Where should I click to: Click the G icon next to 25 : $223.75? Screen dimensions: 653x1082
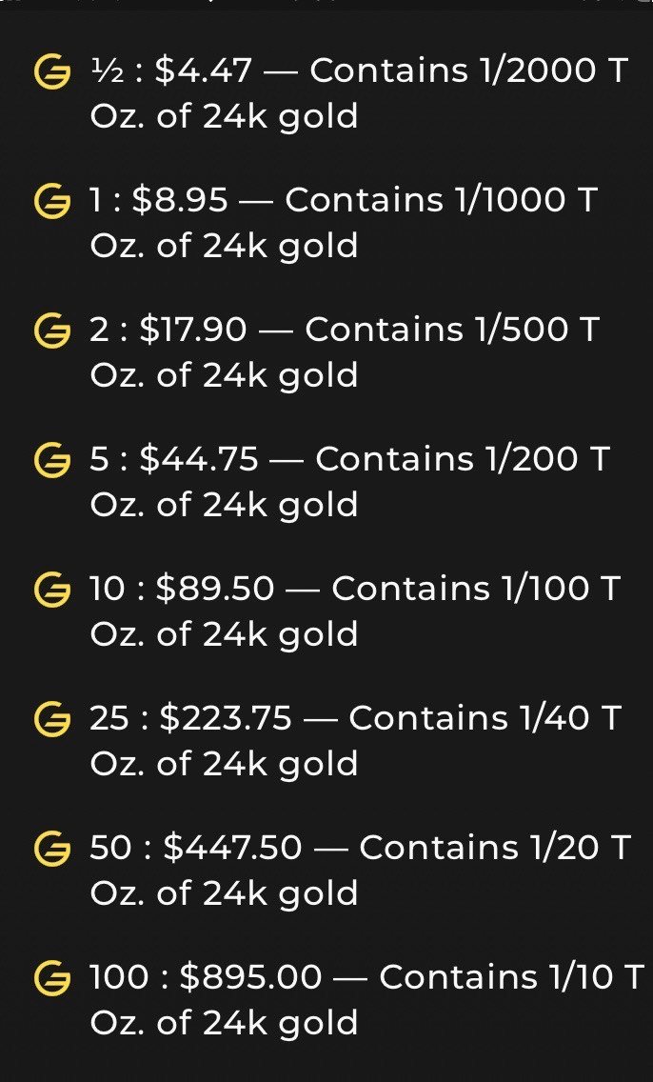[x=51, y=719]
